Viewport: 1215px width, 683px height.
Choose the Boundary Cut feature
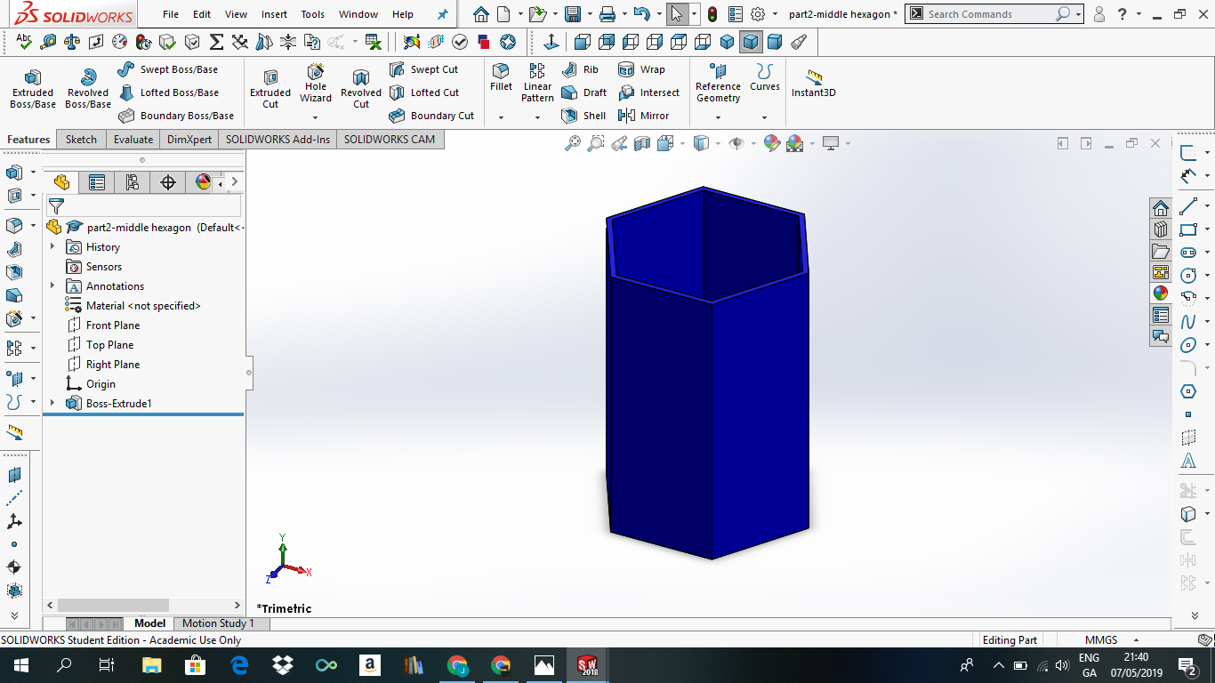click(x=431, y=116)
